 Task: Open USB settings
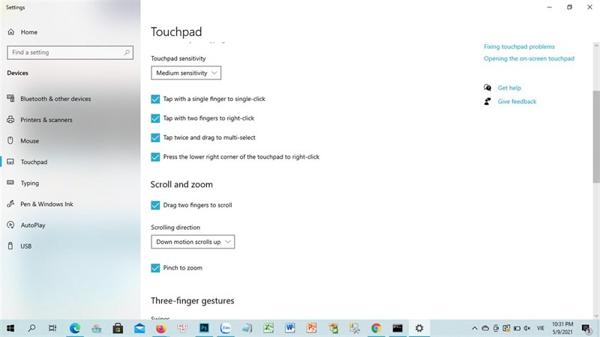(26, 246)
